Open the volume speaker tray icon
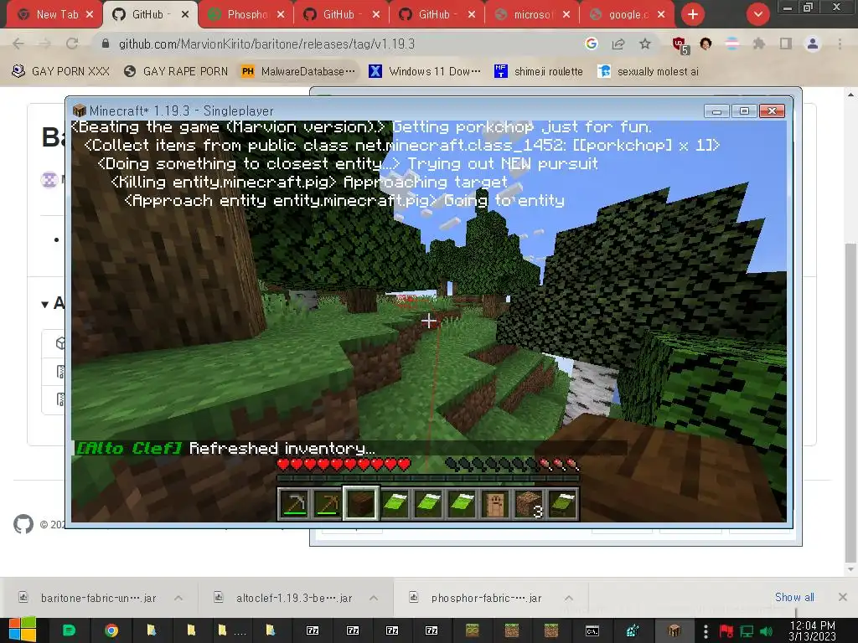Image resolution: width=858 pixels, height=643 pixels. pyautogui.click(x=766, y=631)
